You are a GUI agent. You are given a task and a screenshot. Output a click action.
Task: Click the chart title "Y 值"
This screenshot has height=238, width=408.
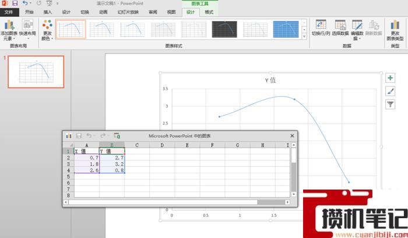pos(270,80)
